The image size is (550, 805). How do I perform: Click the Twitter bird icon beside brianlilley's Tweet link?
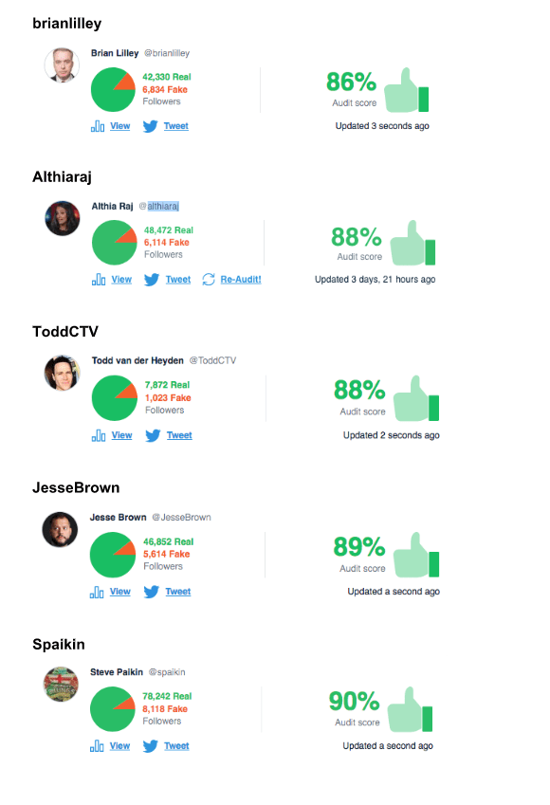[152, 125]
